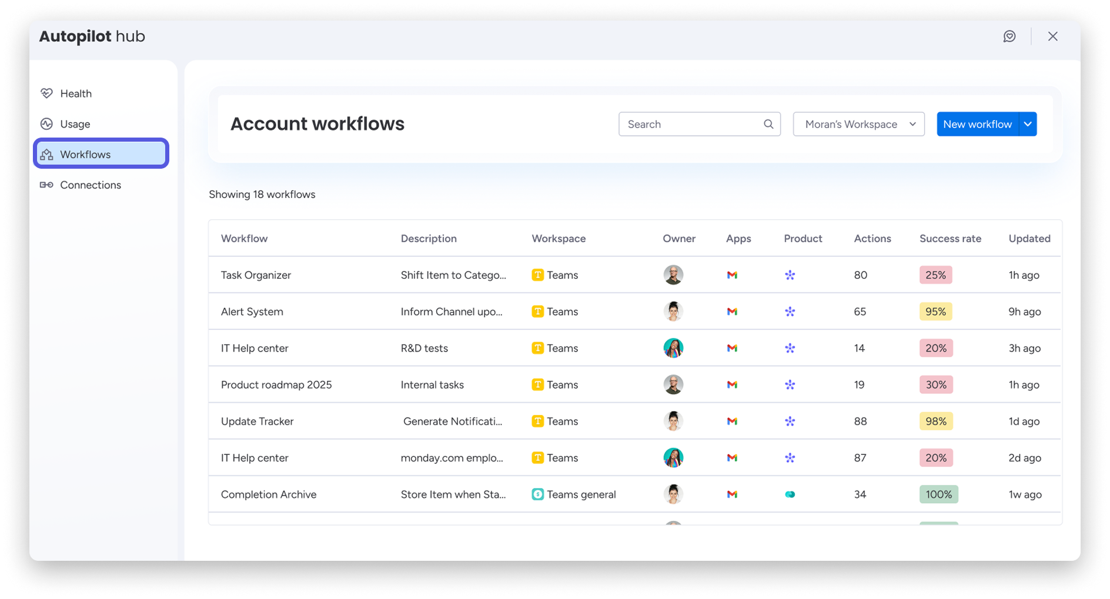Click the feedback chat bubble icon
This screenshot has height=599, width=1110.
click(x=1009, y=36)
